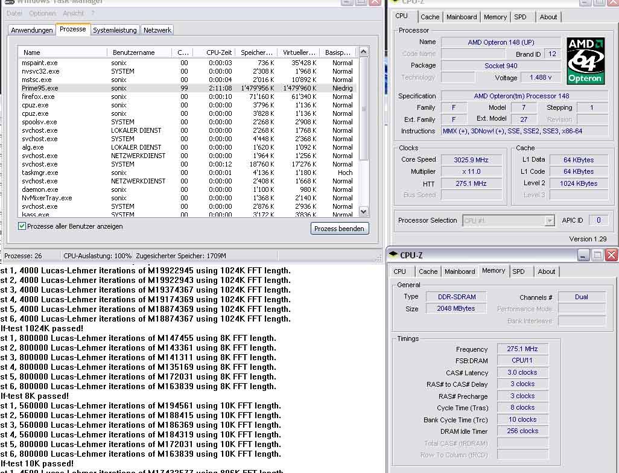The width and height of the screenshot is (619, 473).
Task: Click the 'Prozess beenden' button
Action: click(340, 229)
